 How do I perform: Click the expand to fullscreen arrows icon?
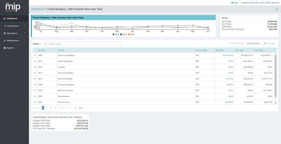277,9
